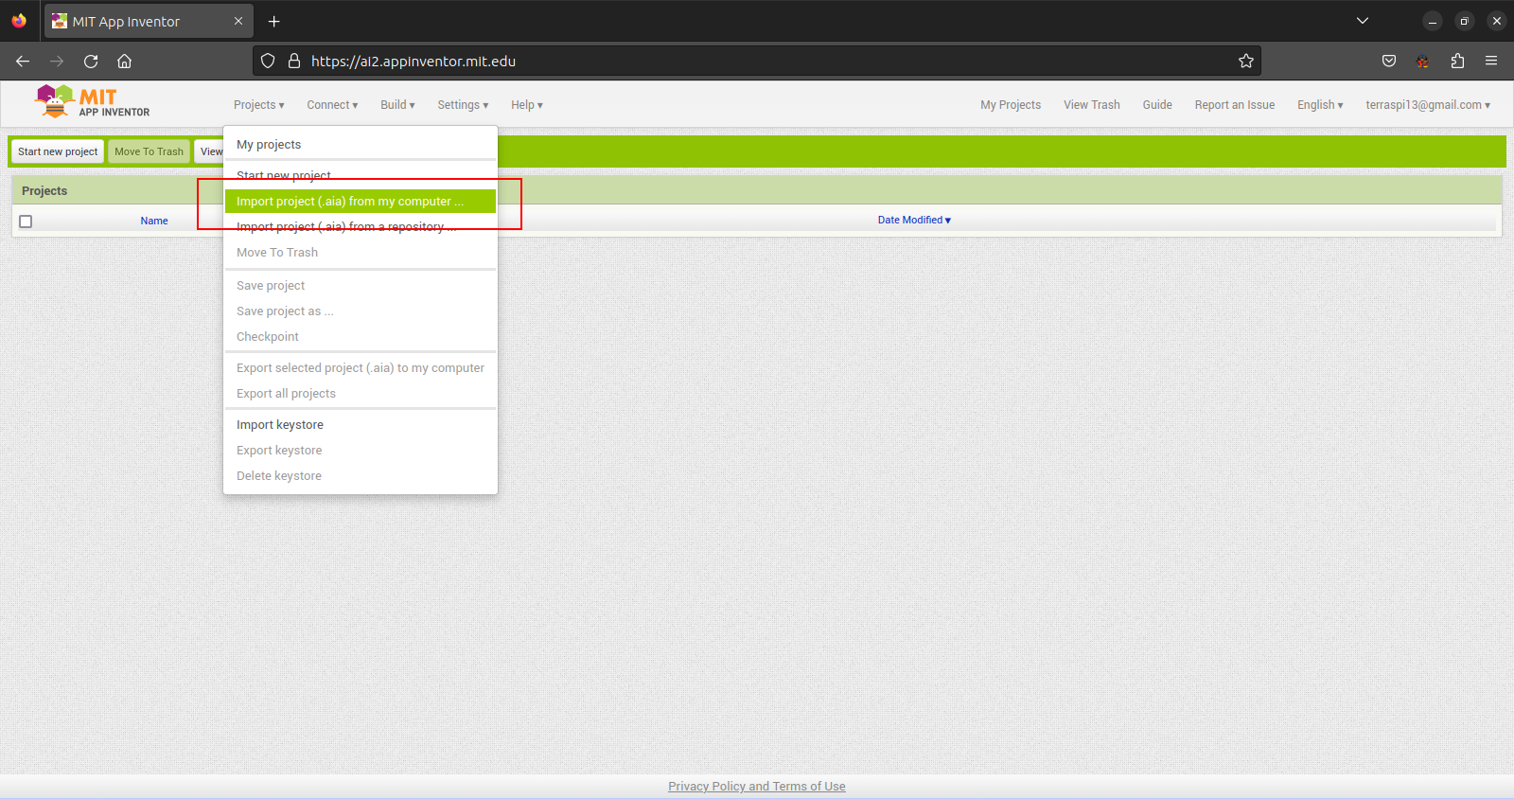Toggle the select-all projects checkbox
This screenshot has width=1514, height=799.
coord(26,222)
